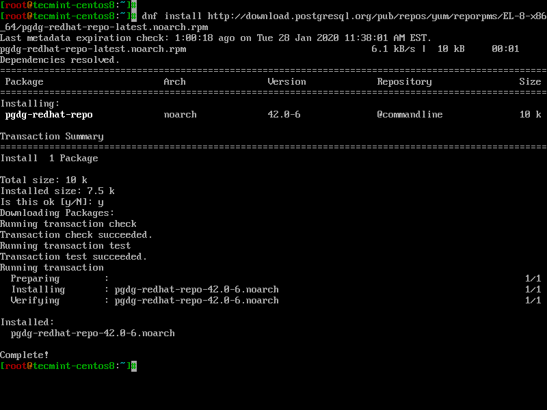Click the 'Transaction test succeeded.' line
The height and width of the screenshot is (410, 547).
pos(74,257)
